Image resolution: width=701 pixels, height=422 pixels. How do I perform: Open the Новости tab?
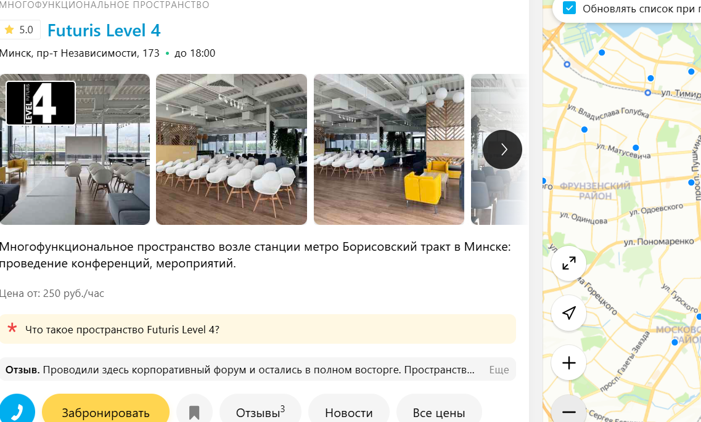(x=349, y=412)
